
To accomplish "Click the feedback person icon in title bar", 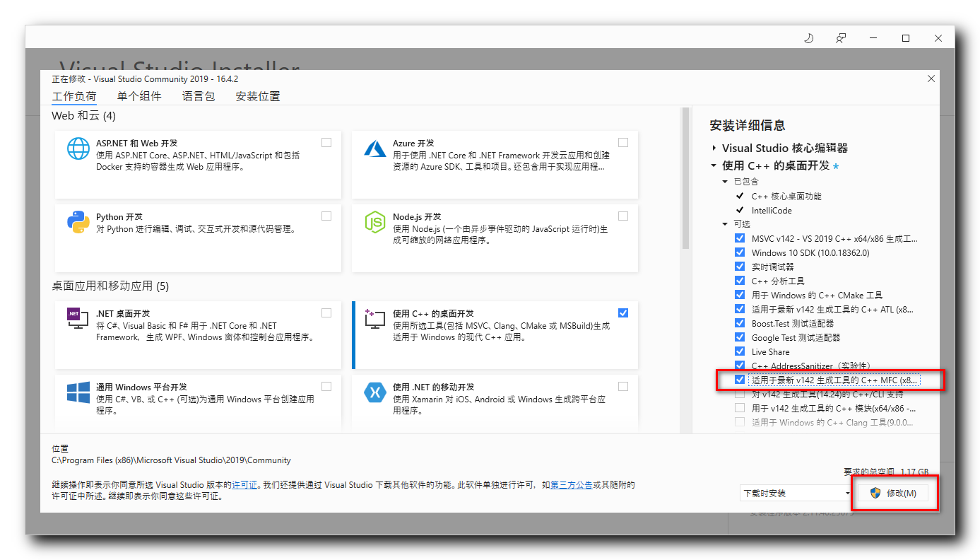I will [x=841, y=38].
